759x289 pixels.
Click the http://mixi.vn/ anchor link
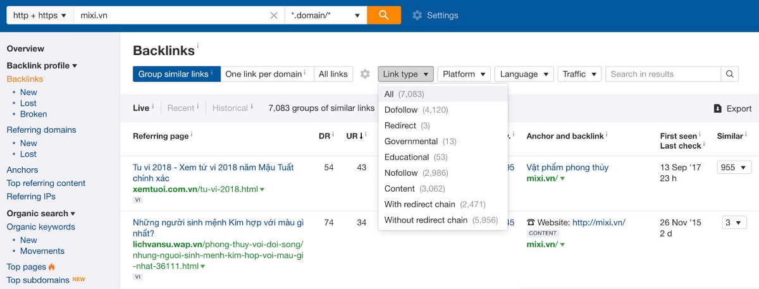point(598,223)
